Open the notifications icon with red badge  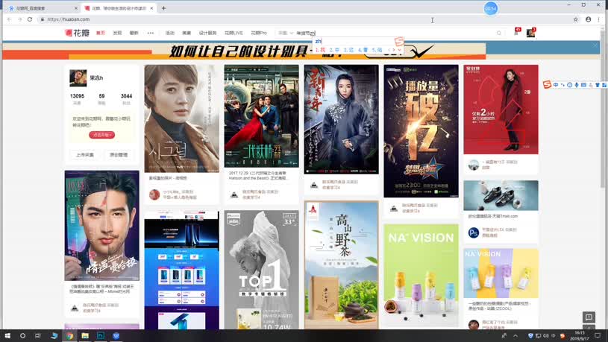(517, 32)
